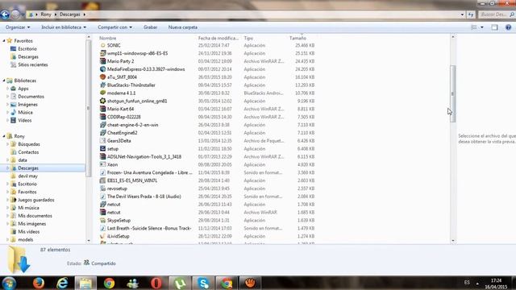Select the MediaFireExpress installer icon
The width and height of the screenshot is (516, 290).
[102, 69]
